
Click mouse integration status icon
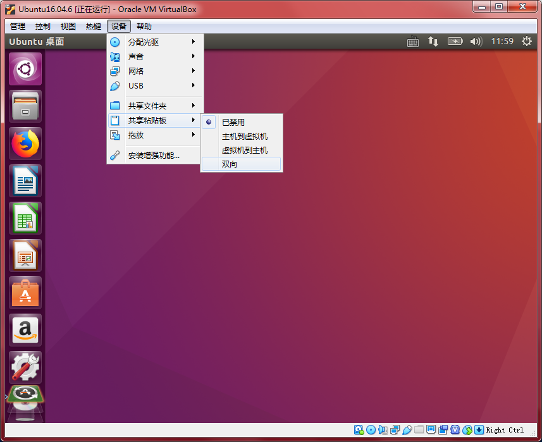467,430
